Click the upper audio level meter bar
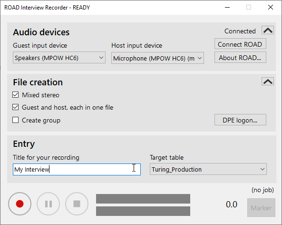The image size is (282, 225). [143, 199]
